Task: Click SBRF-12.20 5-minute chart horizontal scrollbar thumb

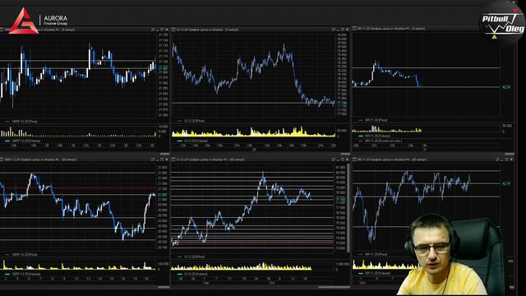Action: point(164,154)
